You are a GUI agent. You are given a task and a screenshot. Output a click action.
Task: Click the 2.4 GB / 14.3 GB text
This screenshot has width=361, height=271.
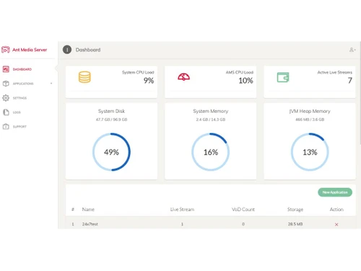click(x=211, y=119)
